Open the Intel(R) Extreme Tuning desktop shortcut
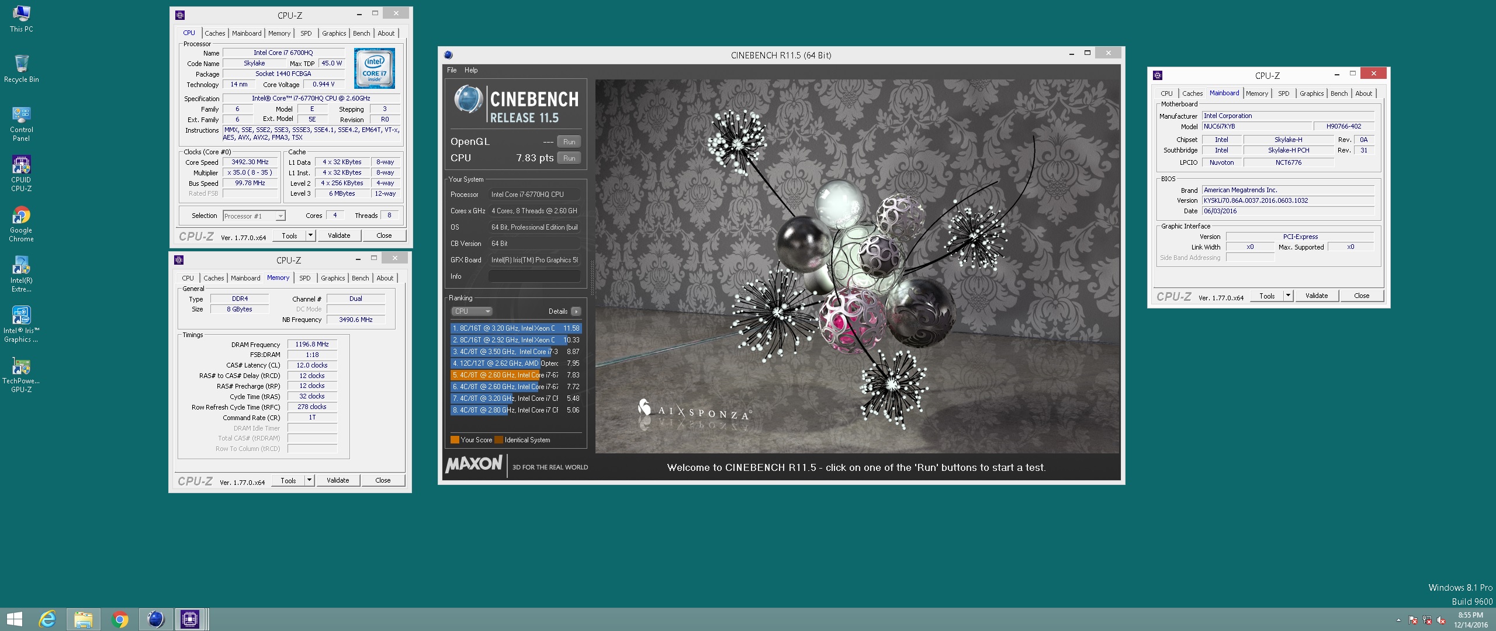Image resolution: width=1496 pixels, height=631 pixels. tap(21, 274)
